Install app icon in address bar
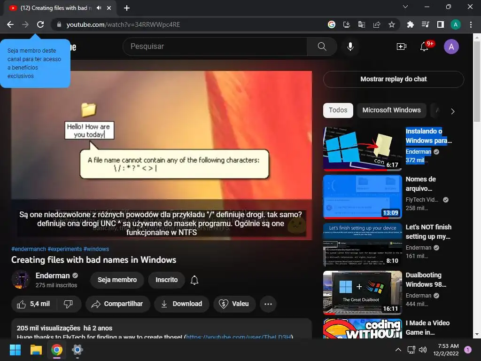The image size is (481, 361). click(x=346, y=24)
